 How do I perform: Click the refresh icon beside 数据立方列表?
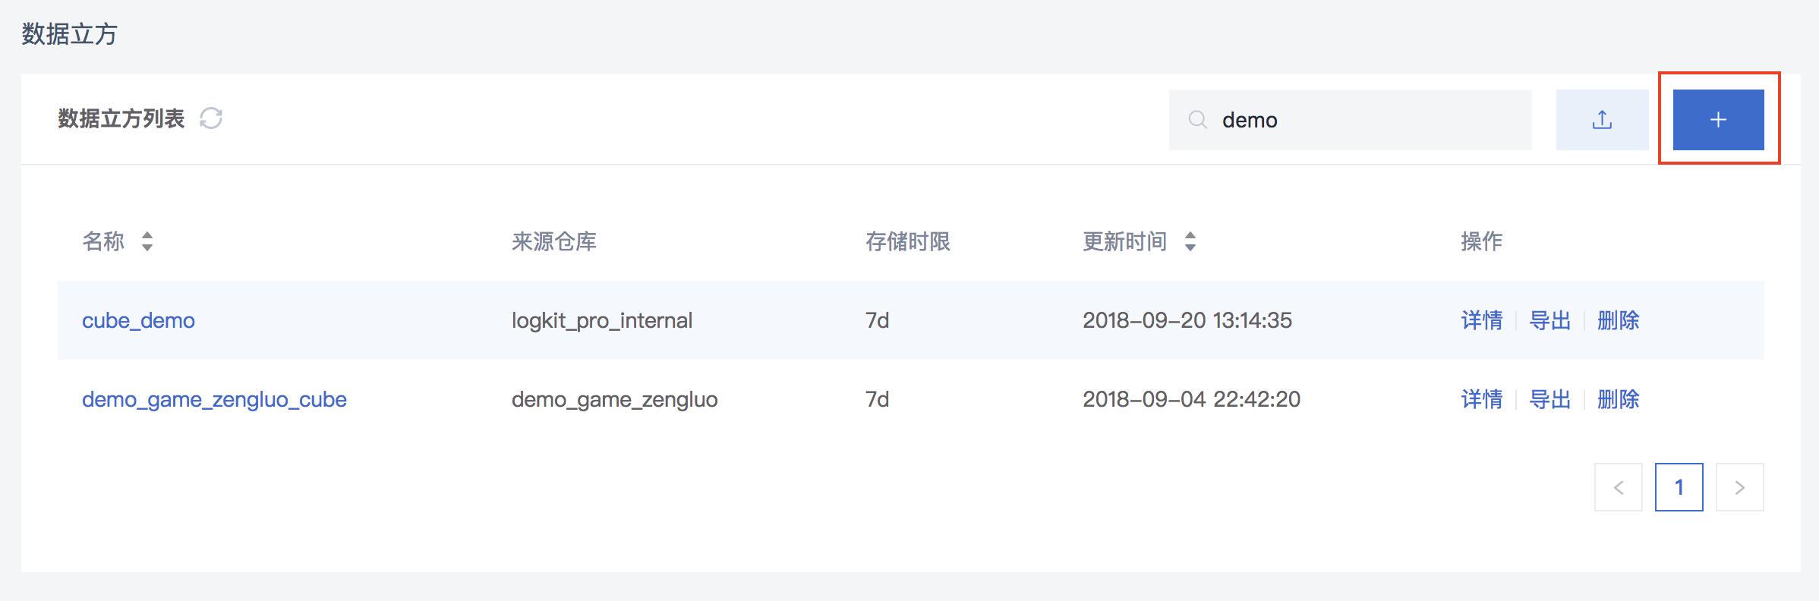coord(211,118)
